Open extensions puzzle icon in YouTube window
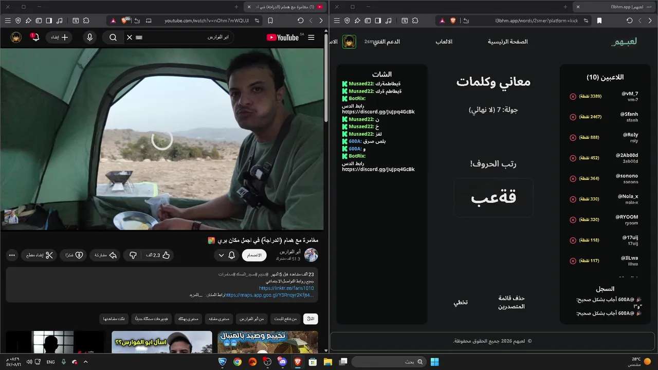This screenshot has width=658, height=370. 86,21
